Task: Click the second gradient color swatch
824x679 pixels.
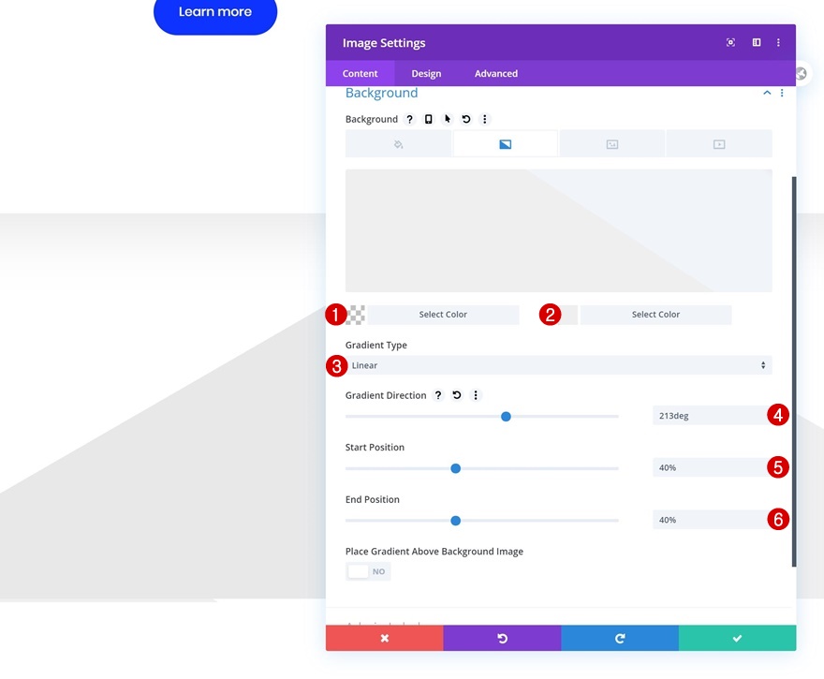Action: [x=569, y=315]
